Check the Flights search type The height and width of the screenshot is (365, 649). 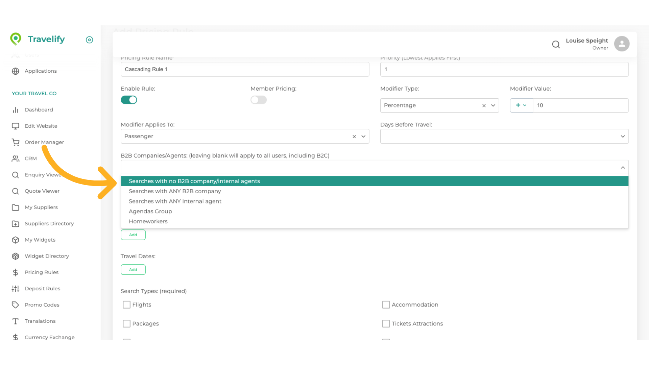click(x=126, y=305)
